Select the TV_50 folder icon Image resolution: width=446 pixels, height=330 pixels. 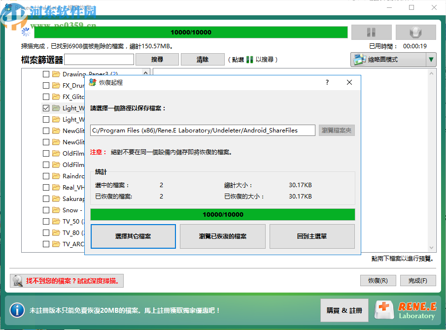click(56, 222)
